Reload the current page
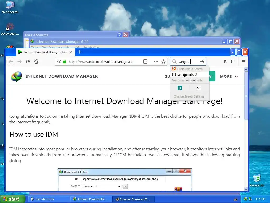Viewport: 270px width, 203px height. tap(28, 62)
